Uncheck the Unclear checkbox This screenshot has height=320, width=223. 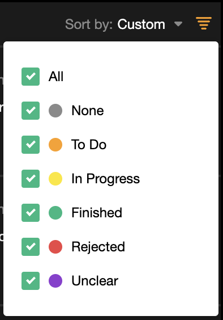31,281
